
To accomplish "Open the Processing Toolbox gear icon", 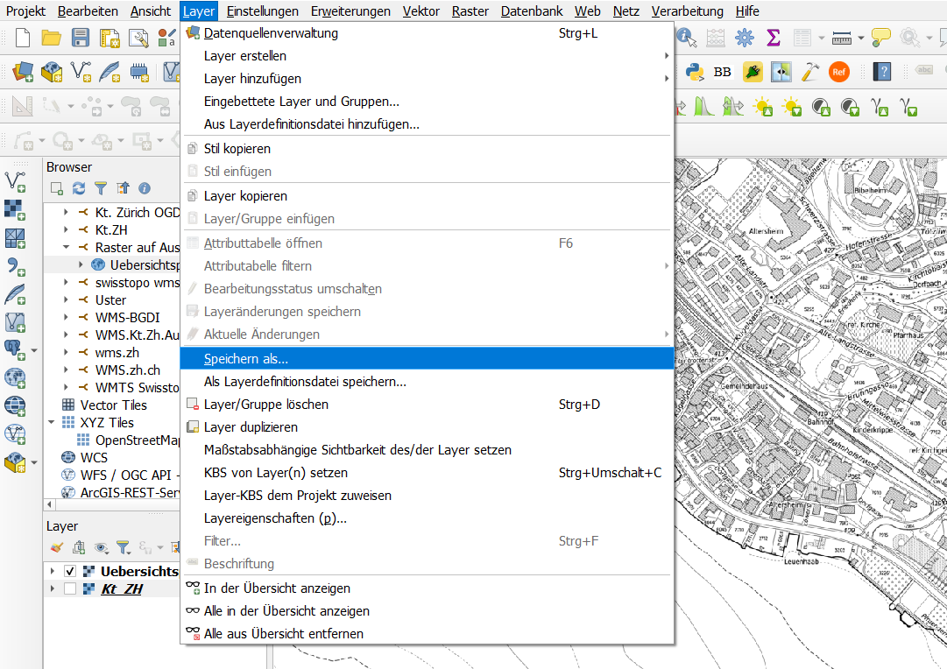I will point(745,37).
